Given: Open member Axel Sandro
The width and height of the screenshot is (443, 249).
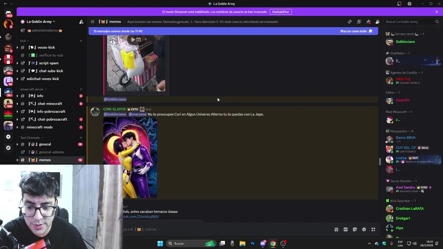Looking at the screenshot, I should click(x=412, y=189).
